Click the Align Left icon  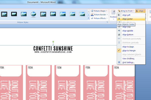point(119,15)
